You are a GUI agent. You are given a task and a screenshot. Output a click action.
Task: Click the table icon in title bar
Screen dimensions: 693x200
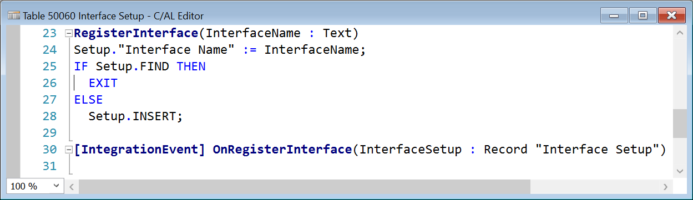(14, 16)
